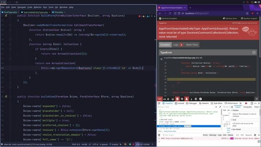Toggle responsive design mode icon
Image resolution: width=261 pixels, height=147 pixels.
click(x=252, y=103)
